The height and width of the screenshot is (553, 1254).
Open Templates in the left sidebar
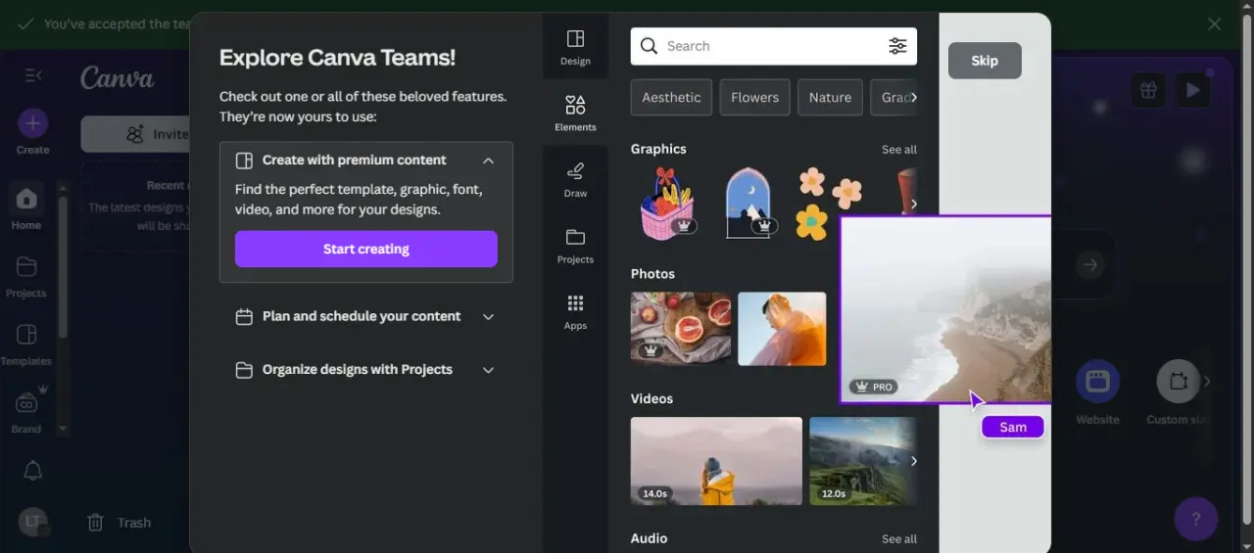click(26, 345)
